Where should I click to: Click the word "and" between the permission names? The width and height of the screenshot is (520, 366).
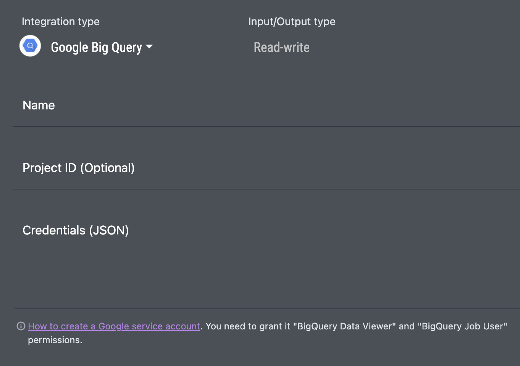(x=407, y=326)
